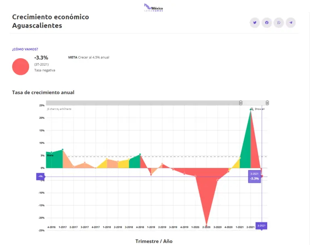This screenshot has width=310, height=245.
Task: Share the page on Twitter
Action: 255,23
